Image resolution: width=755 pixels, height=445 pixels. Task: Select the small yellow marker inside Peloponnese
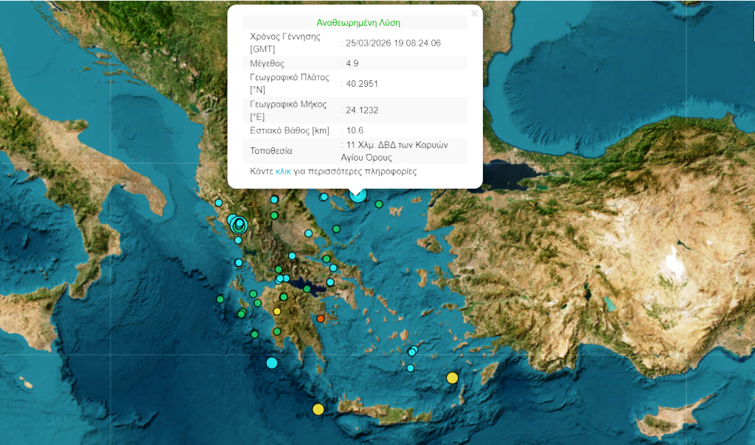click(x=277, y=312)
